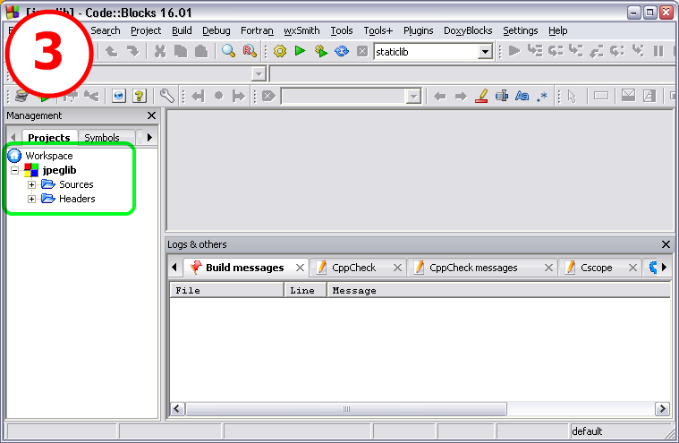Click the Build and run icon
The height and width of the screenshot is (443, 679).
point(321,51)
